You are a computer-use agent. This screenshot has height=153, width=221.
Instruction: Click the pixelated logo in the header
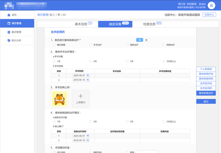[9, 6]
